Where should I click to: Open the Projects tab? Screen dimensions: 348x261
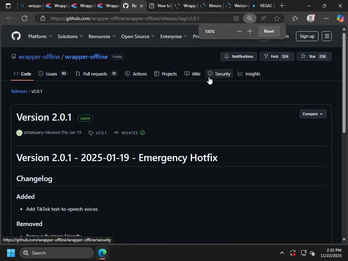(166, 74)
